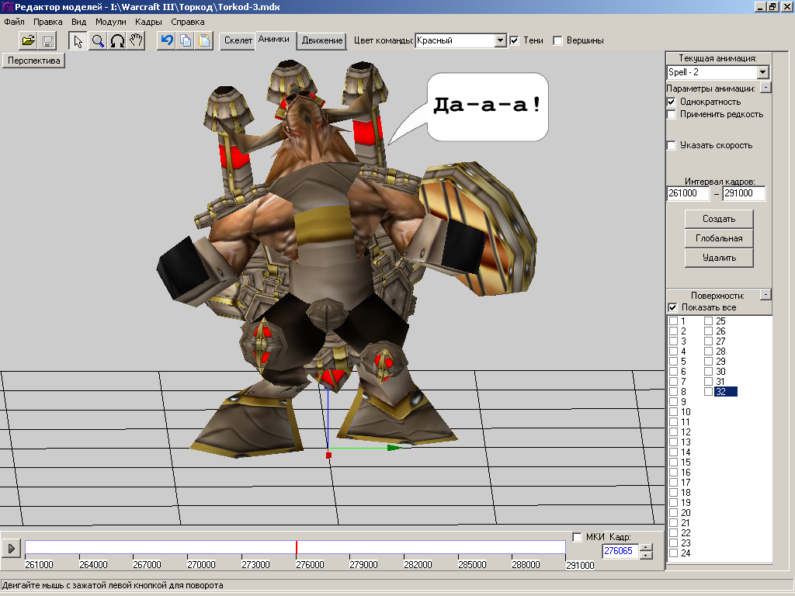The image size is (795, 596).
Task: Check surface 17 checkbox
Action: pyautogui.click(x=673, y=483)
